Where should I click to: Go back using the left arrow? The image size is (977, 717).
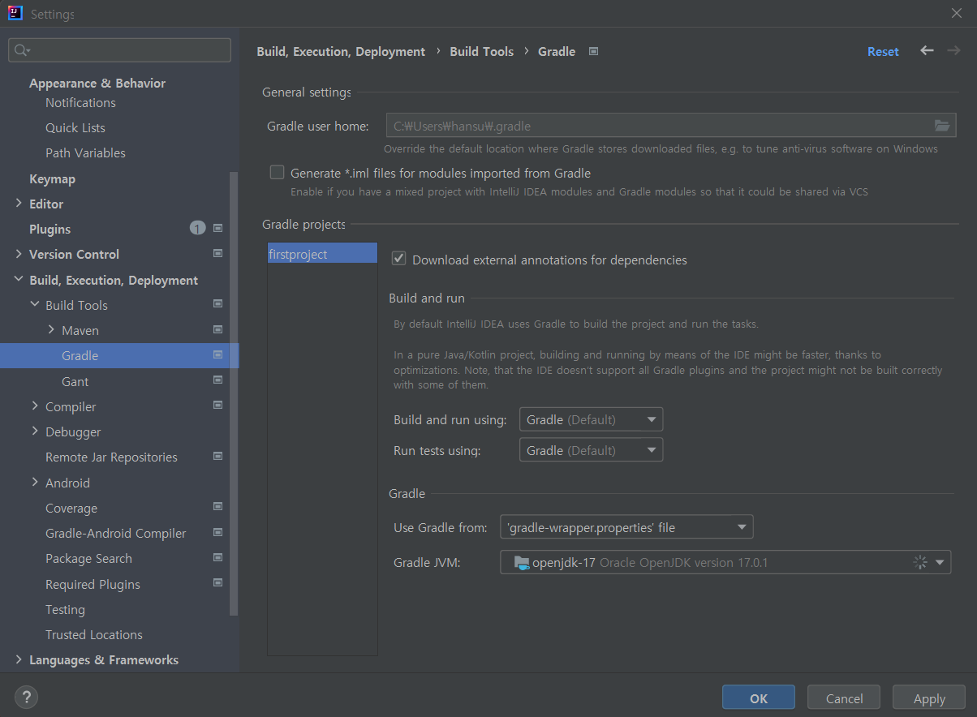coord(927,51)
